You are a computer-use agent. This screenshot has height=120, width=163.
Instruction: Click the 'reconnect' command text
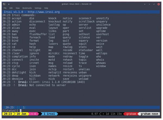[70, 53]
